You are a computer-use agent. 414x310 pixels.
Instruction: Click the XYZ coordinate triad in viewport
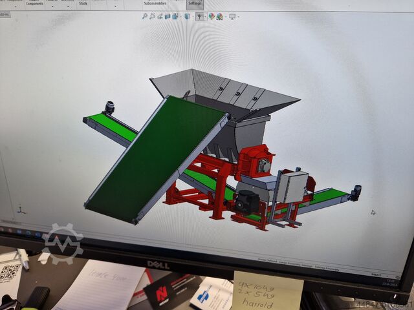pos(21,209)
